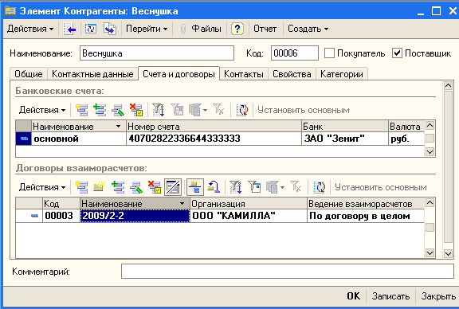The image size is (459, 309).
Task: Select contract name cell 2009/2-2
Action: pos(135,216)
